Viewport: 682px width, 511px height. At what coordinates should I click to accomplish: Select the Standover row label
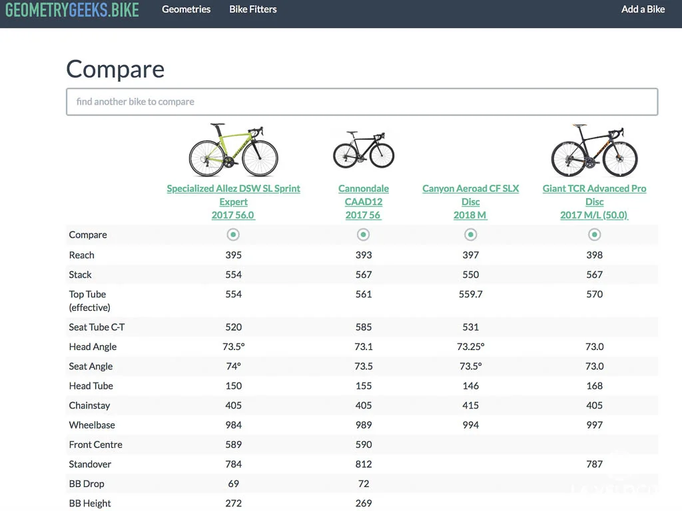pos(90,464)
